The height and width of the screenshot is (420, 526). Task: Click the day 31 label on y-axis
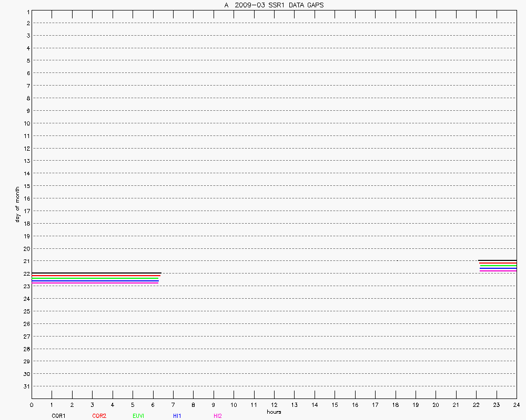(x=26, y=386)
